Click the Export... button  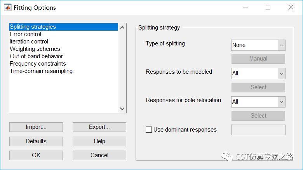click(99, 127)
